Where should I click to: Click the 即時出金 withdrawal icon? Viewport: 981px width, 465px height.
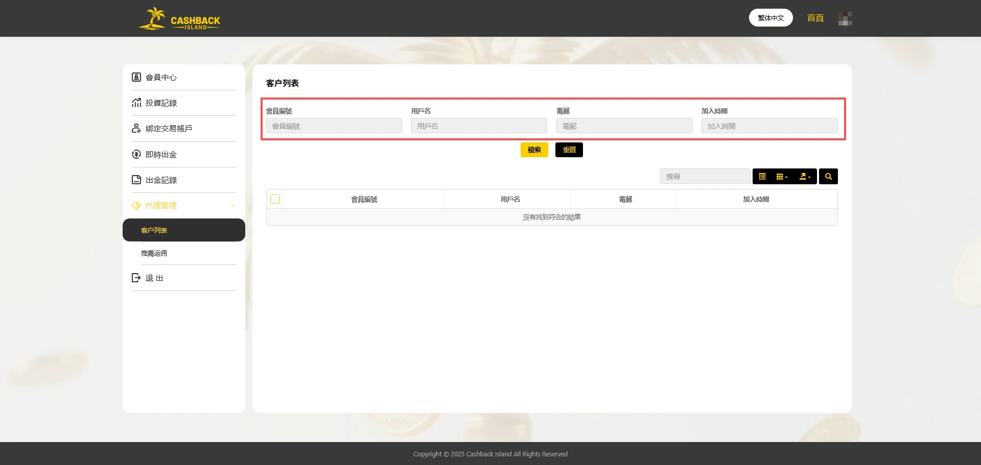(x=136, y=154)
